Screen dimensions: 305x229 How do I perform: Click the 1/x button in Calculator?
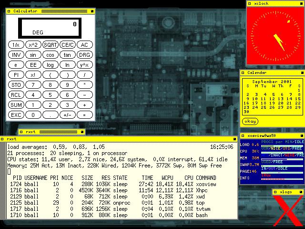16,45
